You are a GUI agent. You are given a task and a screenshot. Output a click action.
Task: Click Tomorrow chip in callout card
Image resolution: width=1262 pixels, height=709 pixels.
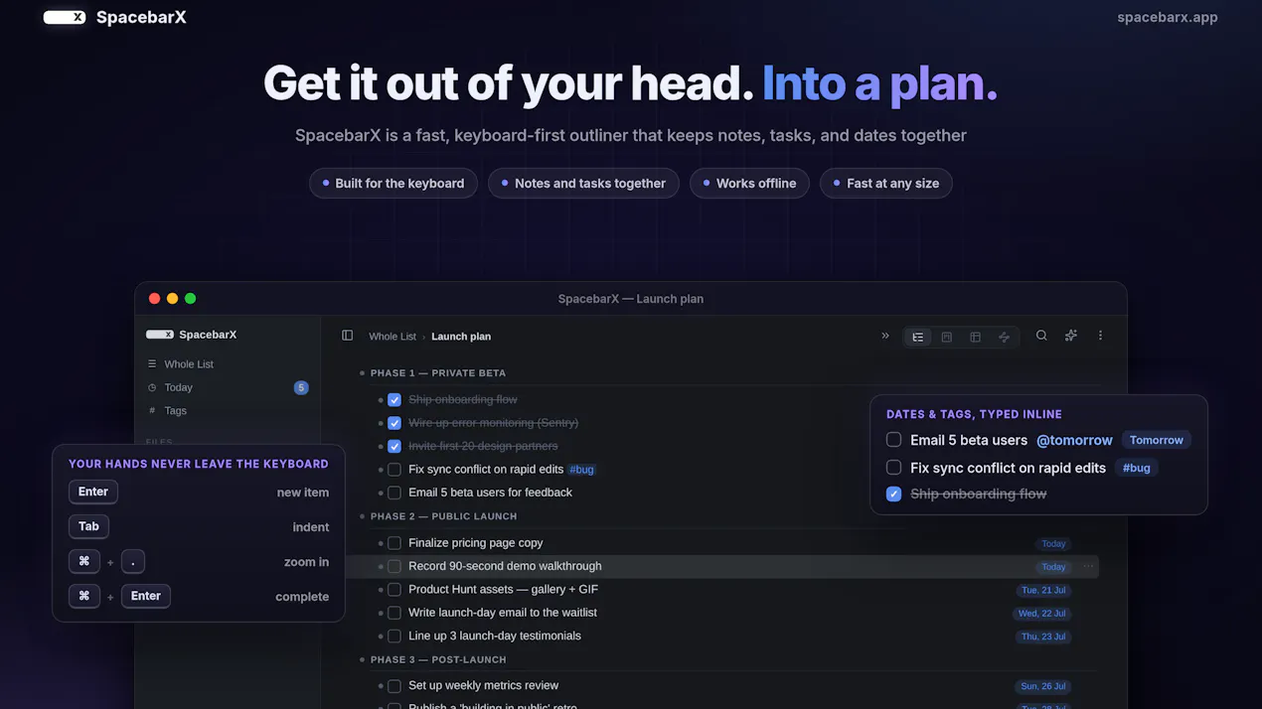coord(1157,440)
